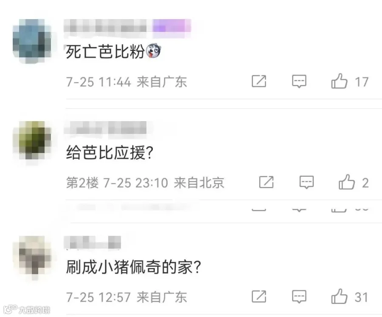The image size is (382, 317).
Task: Open the third commenter's blurred username
Action: coord(93,242)
